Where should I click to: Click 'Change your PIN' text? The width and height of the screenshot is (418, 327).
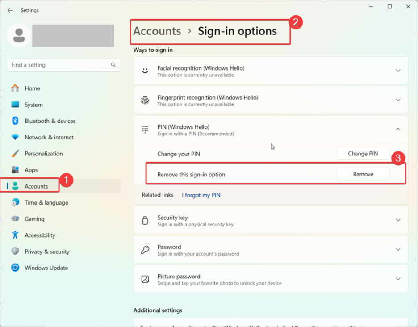[179, 154]
